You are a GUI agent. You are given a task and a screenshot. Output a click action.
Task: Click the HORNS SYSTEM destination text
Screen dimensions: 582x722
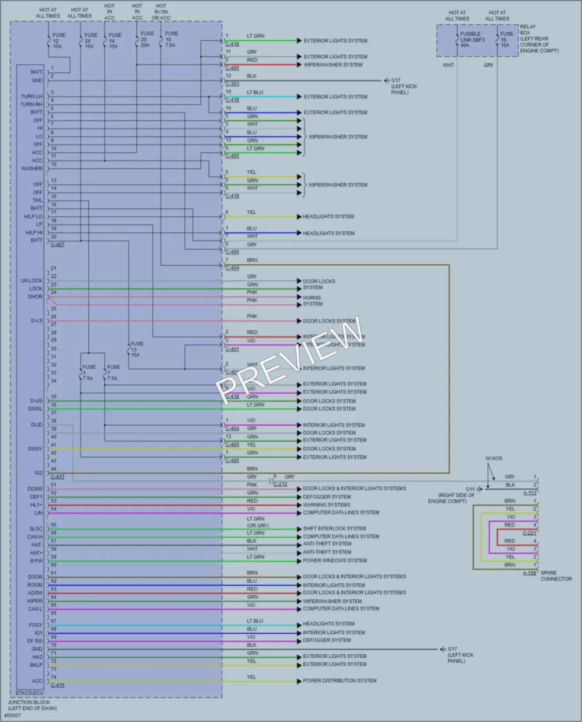click(313, 301)
